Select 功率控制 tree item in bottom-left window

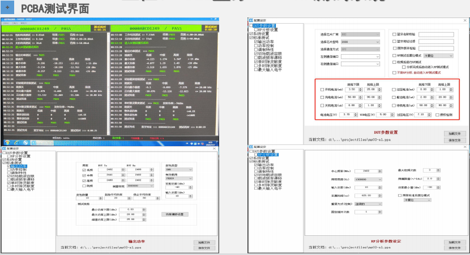coord(19,170)
